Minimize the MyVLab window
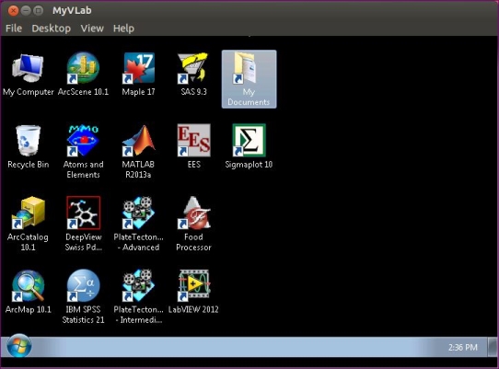Screen dimensions: 499x369 [x=26, y=11]
